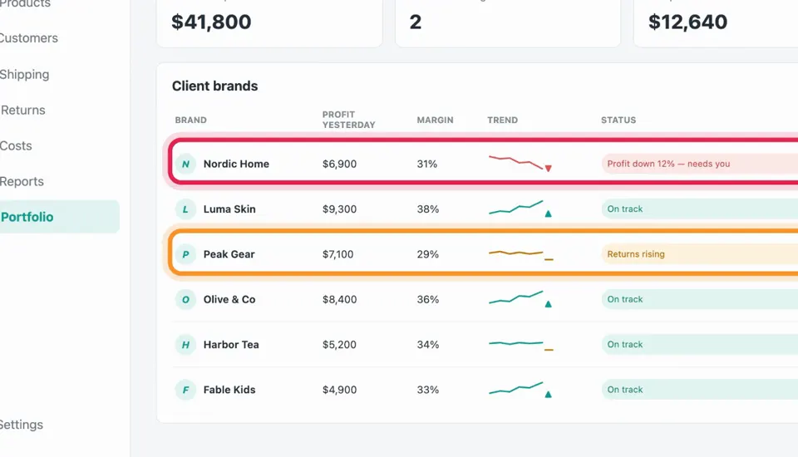Viewport: 798px width, 457px height.
Task: Click the 'Olive & Co' brand name
Action: tap(229, 299)
